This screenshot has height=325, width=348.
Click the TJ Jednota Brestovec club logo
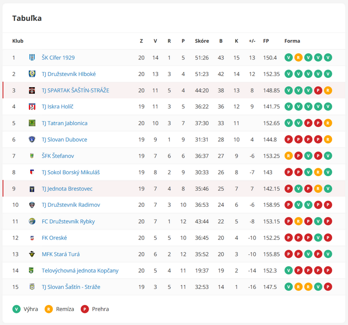(32, 189)
